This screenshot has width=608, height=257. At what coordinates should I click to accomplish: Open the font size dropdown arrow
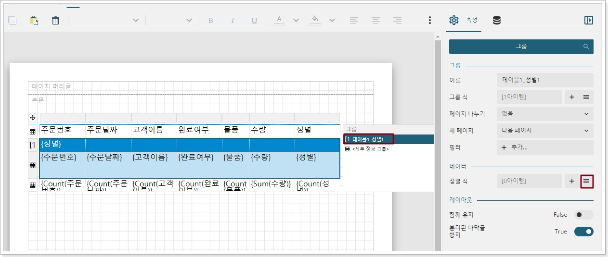coord(189,20)
